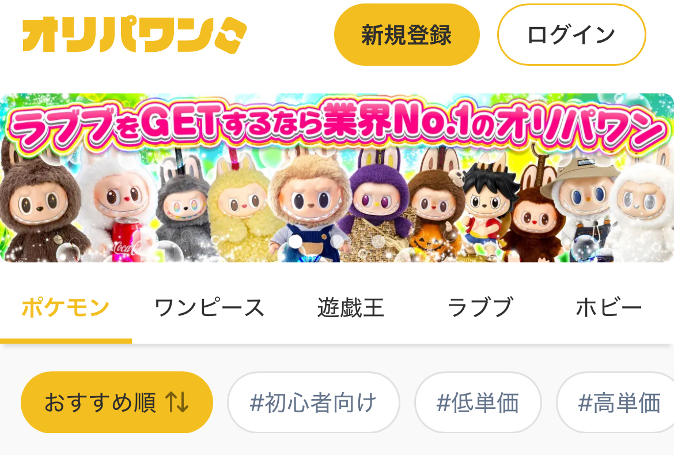This screenshot has width=674, height=455.
Task: Select the ポケモン category tab
Action: pos(66,308)
